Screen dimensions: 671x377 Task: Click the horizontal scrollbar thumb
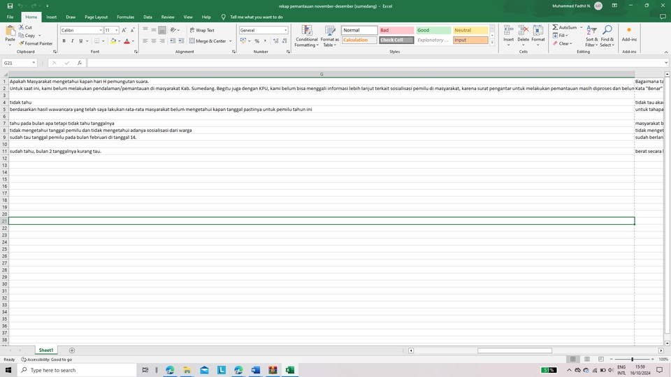[x=515, y=350]
